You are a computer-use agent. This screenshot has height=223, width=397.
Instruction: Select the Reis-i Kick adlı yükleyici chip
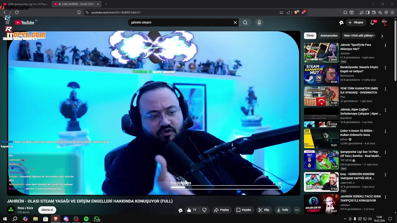[359, 36]
